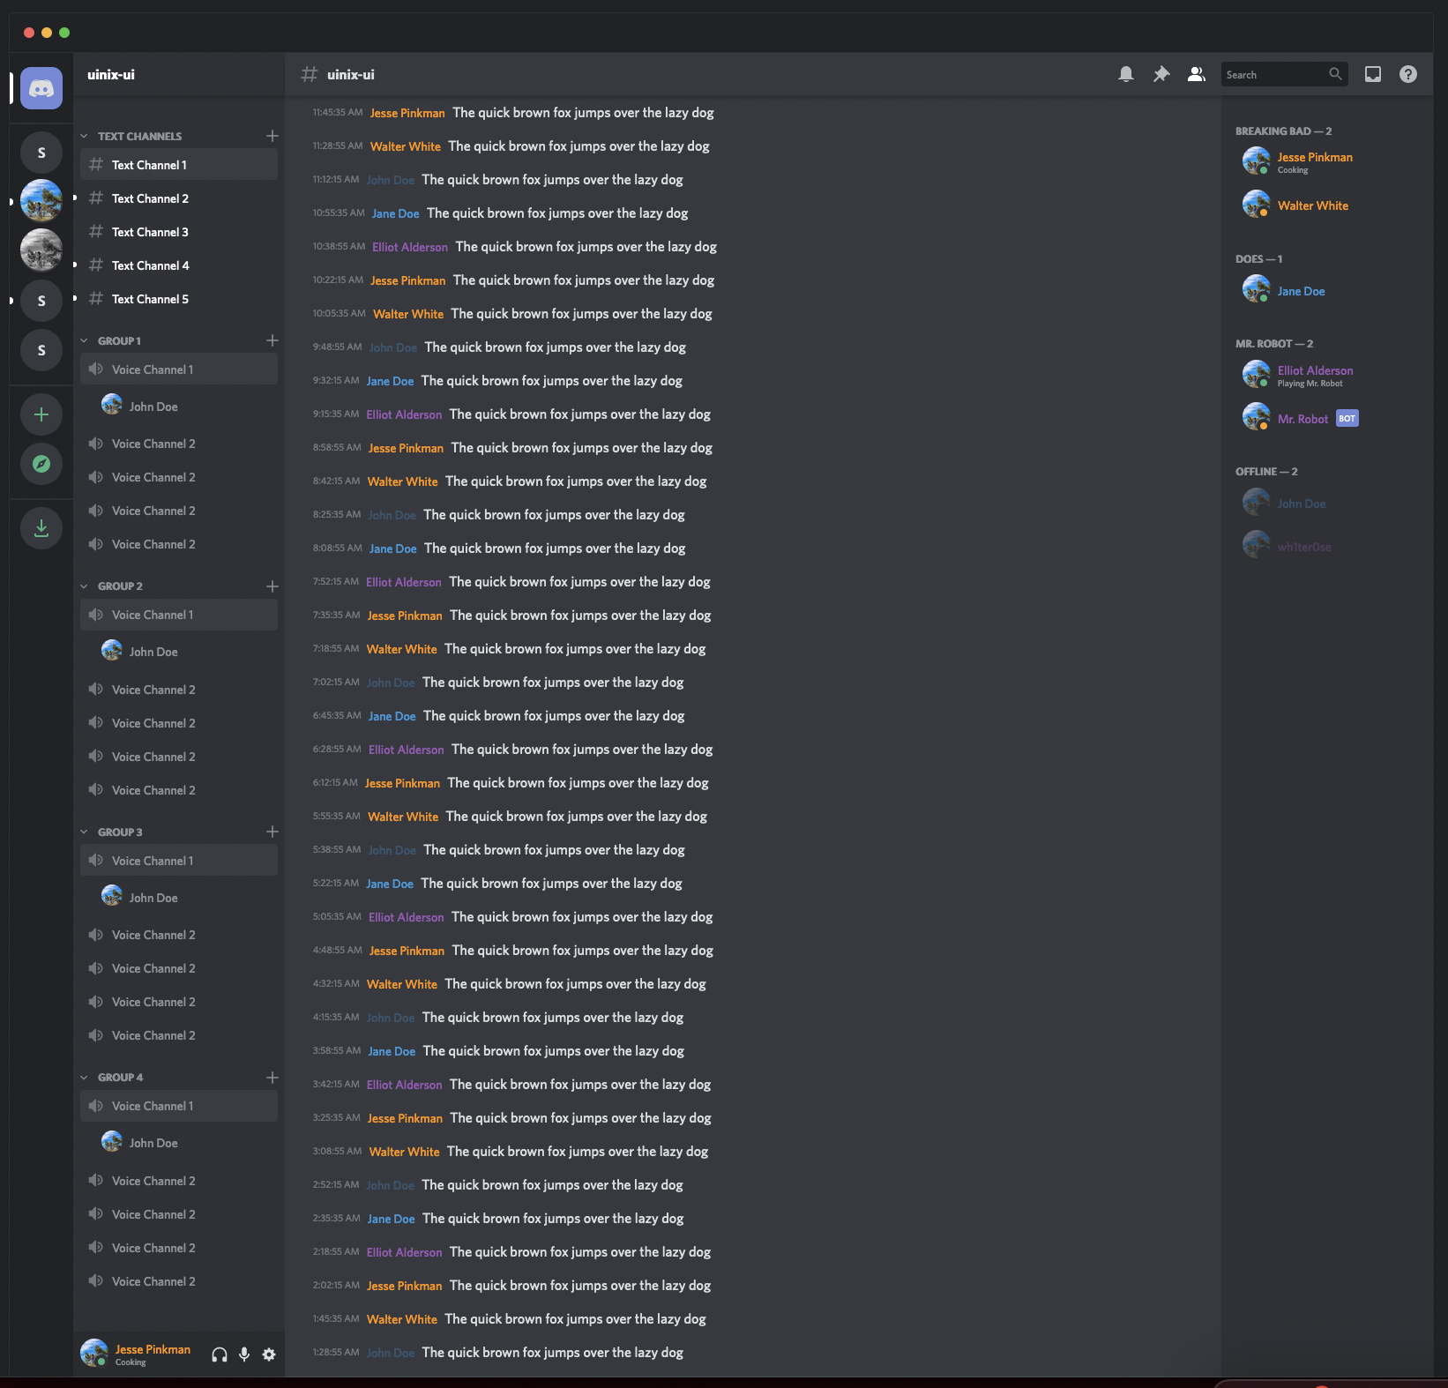Deafen audio using the headphones toggle
The height and width of the screenshot is (1388, 1448).
219,1354
